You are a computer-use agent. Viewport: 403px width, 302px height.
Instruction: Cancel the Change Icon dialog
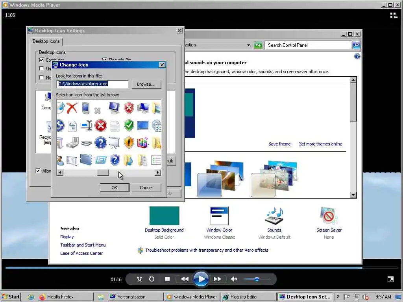point(146,188)
